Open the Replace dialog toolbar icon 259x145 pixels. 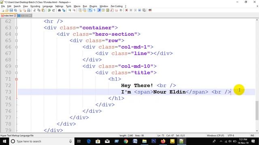click(x=64, y=10)
